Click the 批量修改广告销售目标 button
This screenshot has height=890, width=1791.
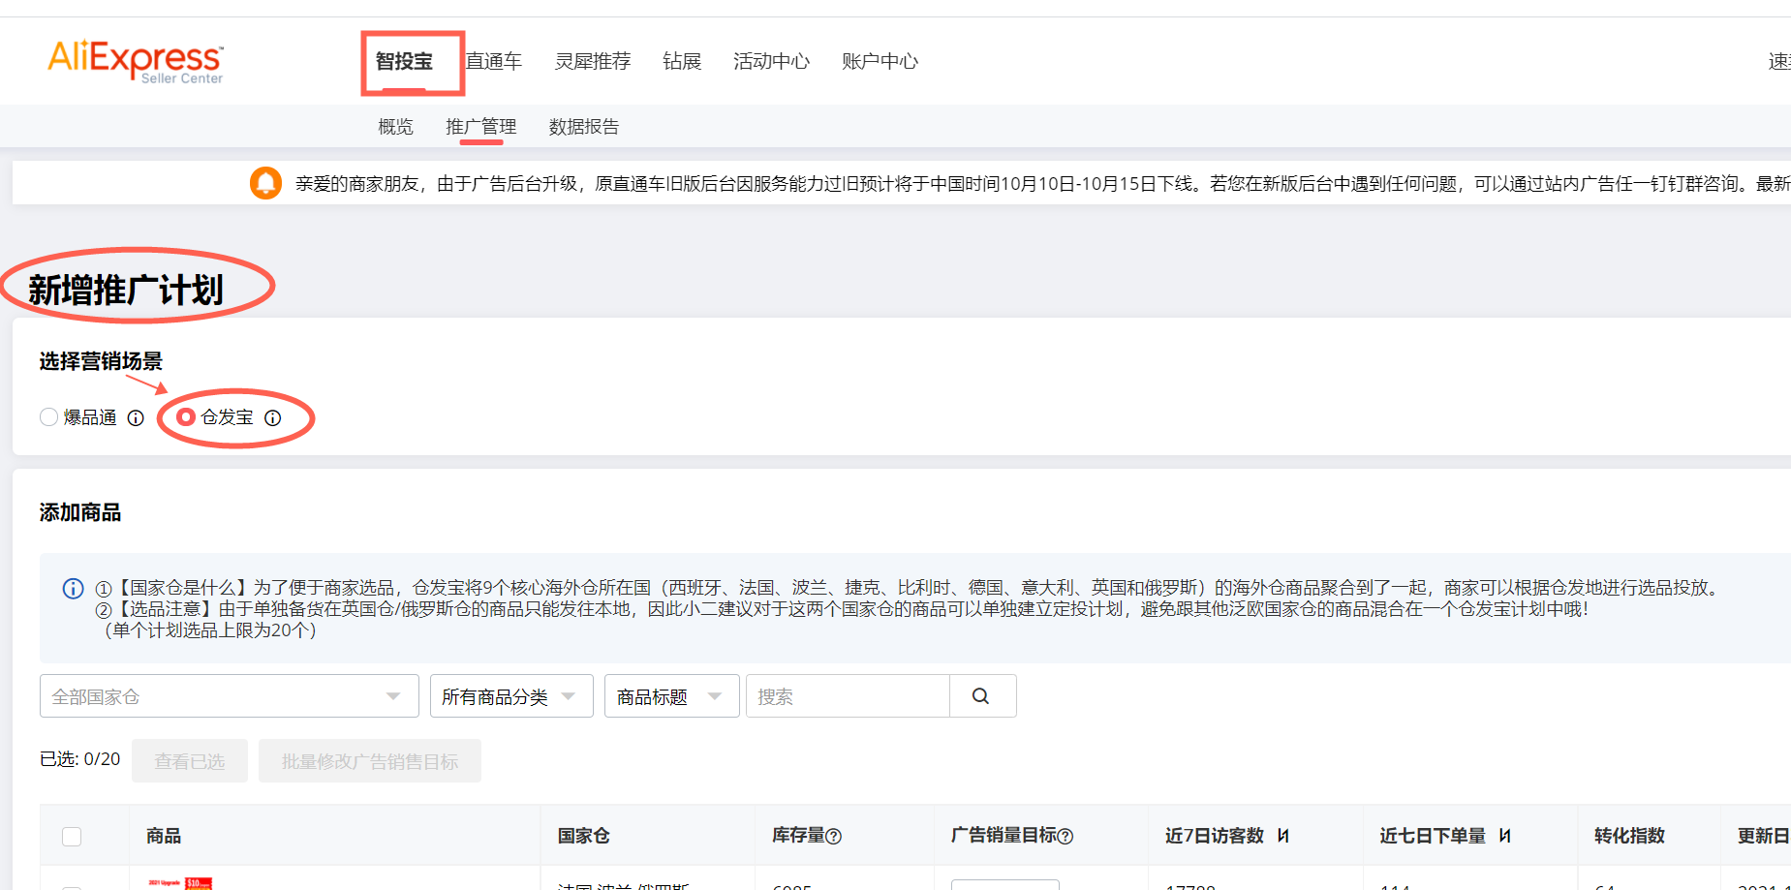370,761
